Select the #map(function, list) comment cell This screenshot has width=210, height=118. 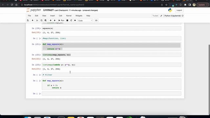(x=112, y=38)
